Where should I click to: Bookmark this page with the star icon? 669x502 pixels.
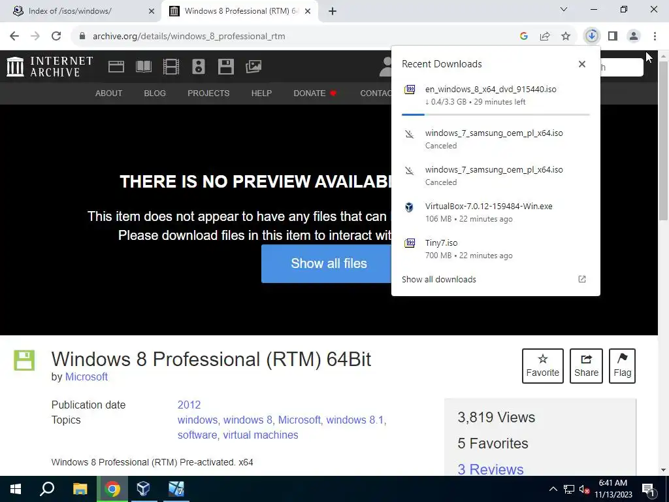pos(566,37)
